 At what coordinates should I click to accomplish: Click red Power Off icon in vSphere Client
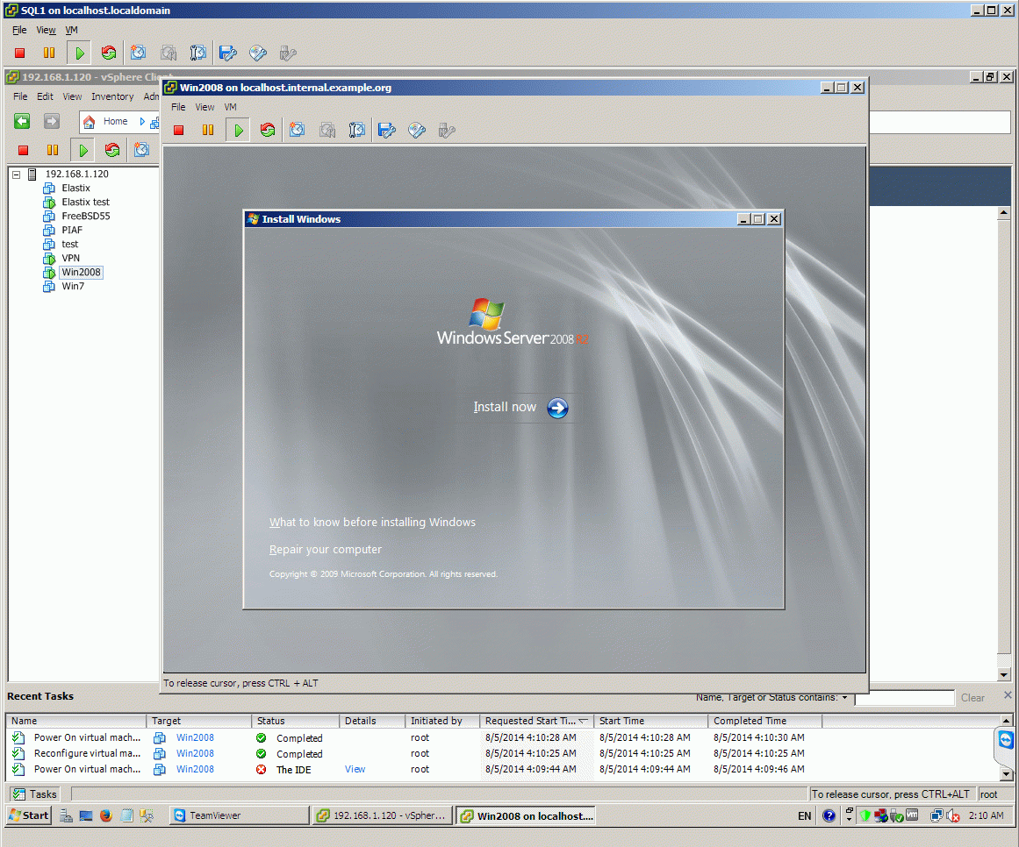coord(24,151)
